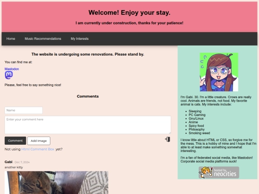
Task: Click the 'Anime' interest item
Action: [193, 122]
